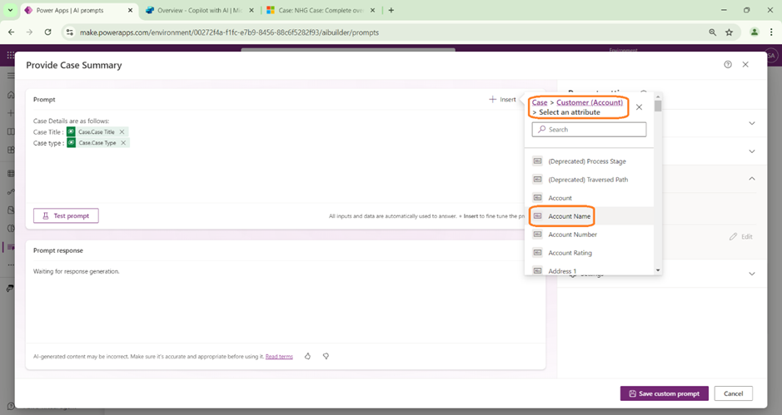Open the Read terms link
The image size is (782, 415).
pyautogui.click(x=279, y=357)
